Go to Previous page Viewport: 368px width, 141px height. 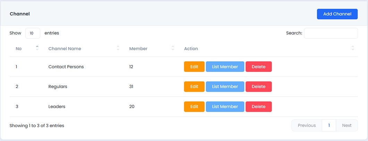(307, 125)
